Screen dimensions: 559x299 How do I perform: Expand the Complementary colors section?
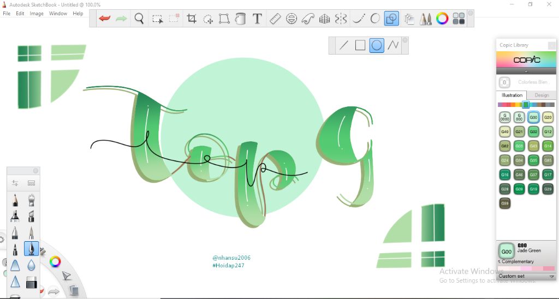point(515,261)
